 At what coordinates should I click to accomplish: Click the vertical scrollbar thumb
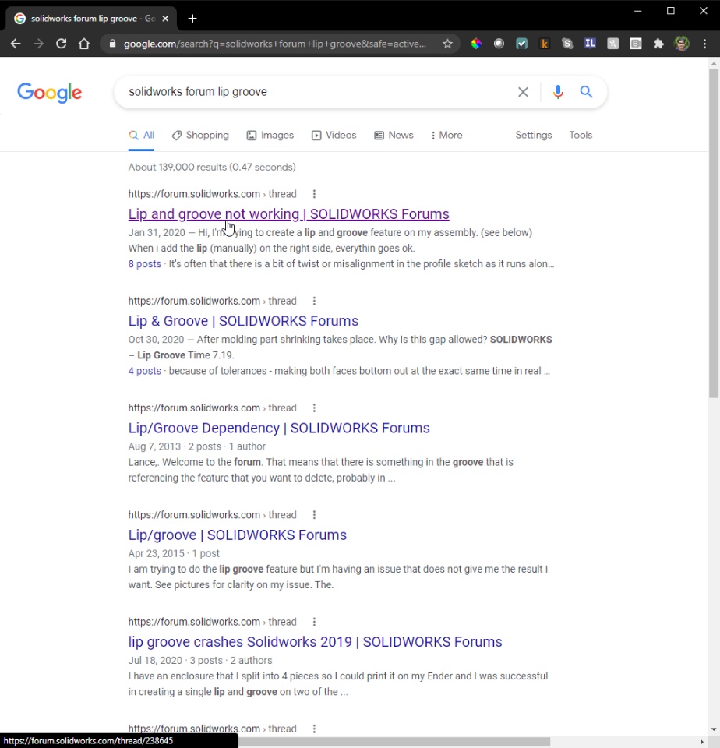[x=713, y=233]
